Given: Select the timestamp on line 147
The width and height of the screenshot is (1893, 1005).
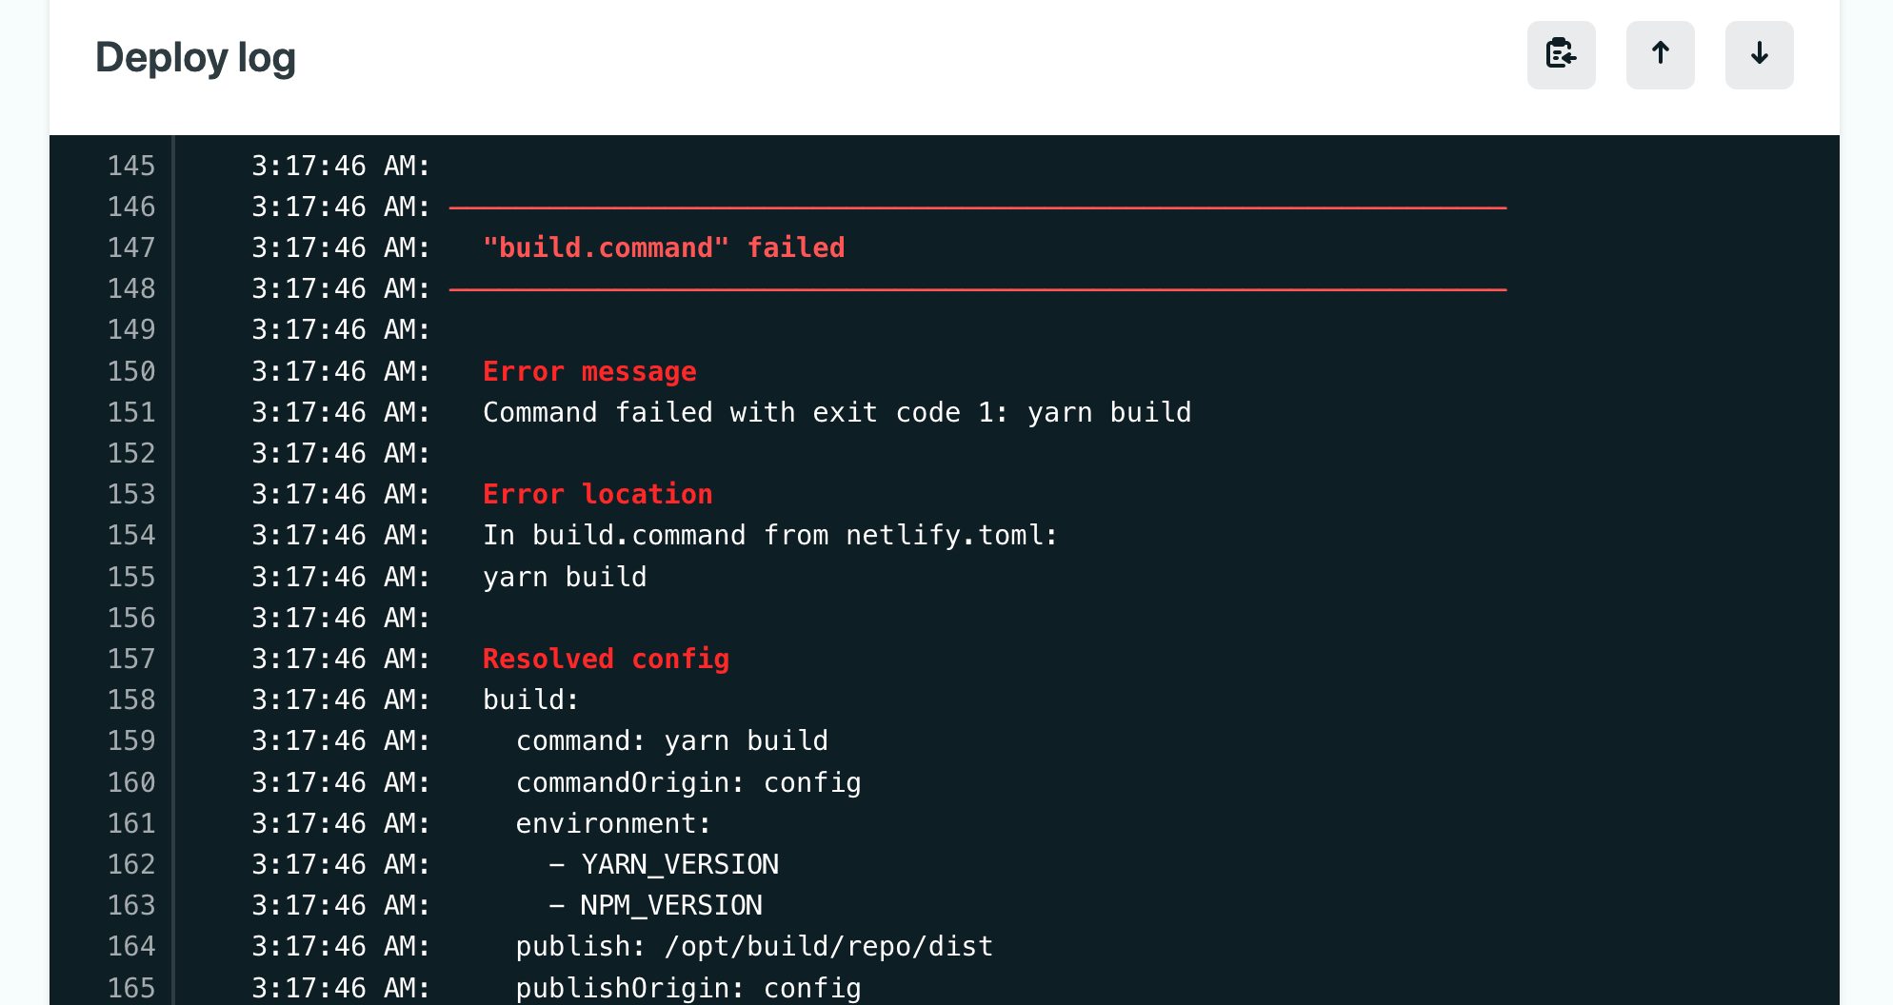Looking at the screenshot, I should click(x=340, y=247).
